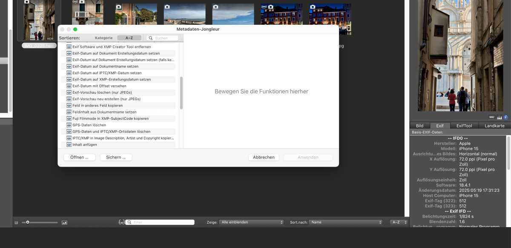This screenshot has width=511, height=248.
Task: Open the Landkarte tab
Action: [x=494, y=126]
